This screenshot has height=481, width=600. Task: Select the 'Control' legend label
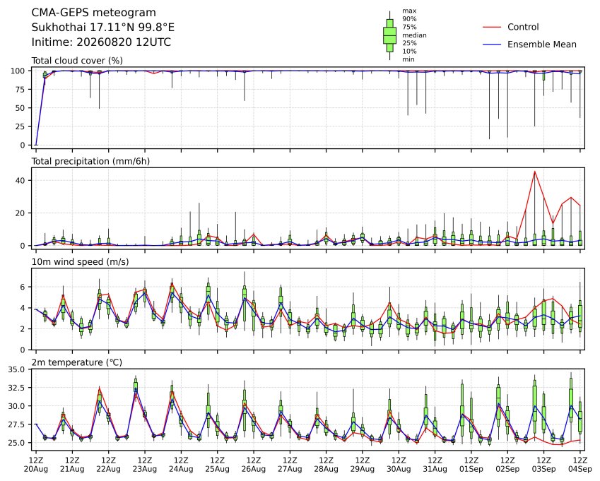(x=523, y=27)
